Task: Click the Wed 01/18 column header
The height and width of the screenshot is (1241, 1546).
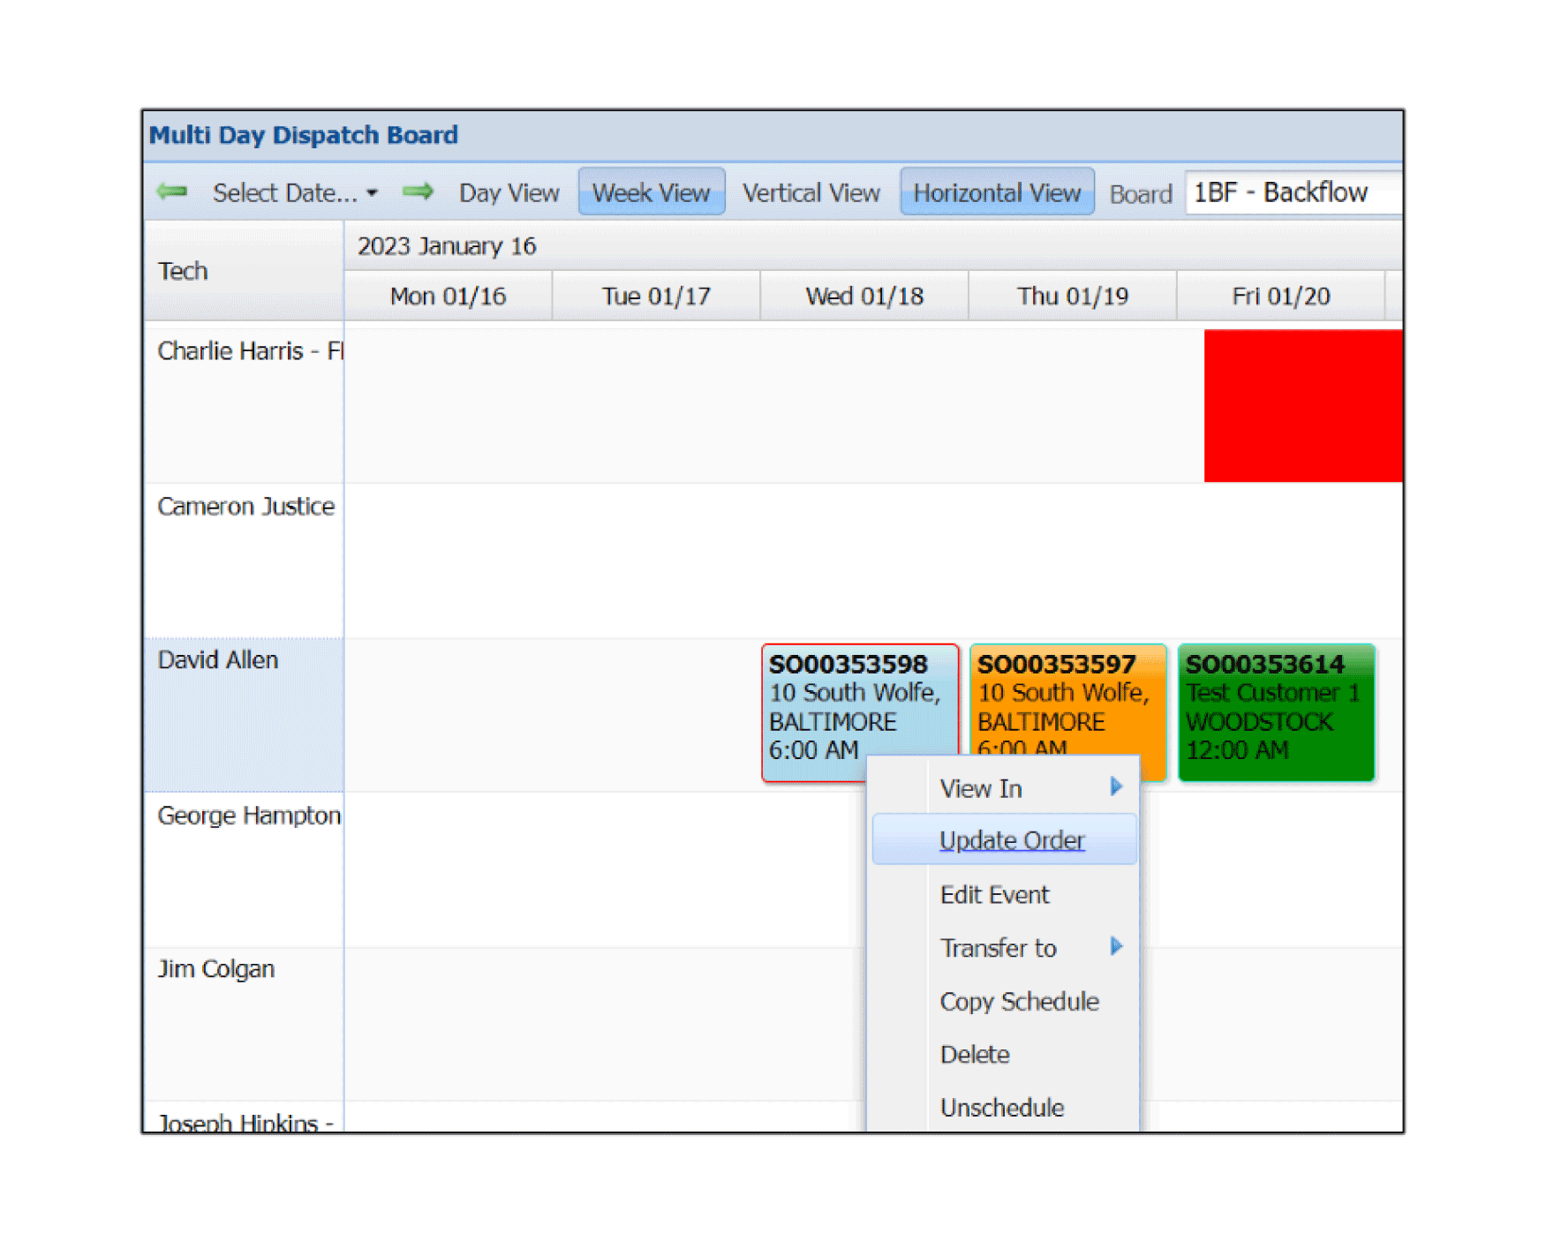Action: pyautogui.click(x=863, y=297)
